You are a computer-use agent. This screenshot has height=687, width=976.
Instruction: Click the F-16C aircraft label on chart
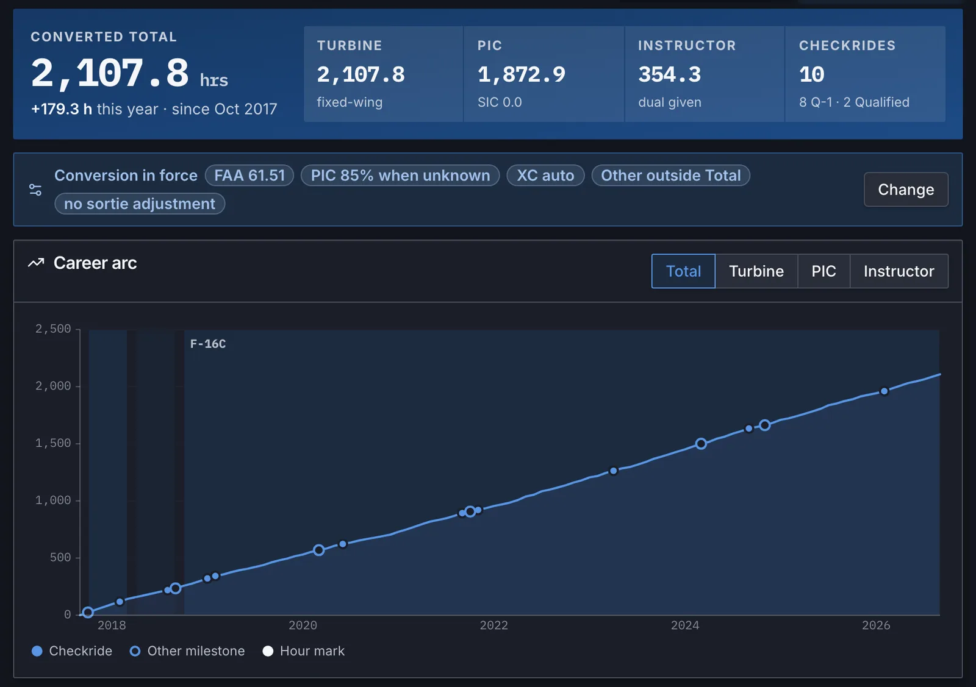tap(208, 344)
